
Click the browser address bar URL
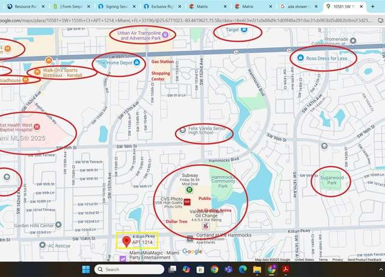tap(187, 20)
